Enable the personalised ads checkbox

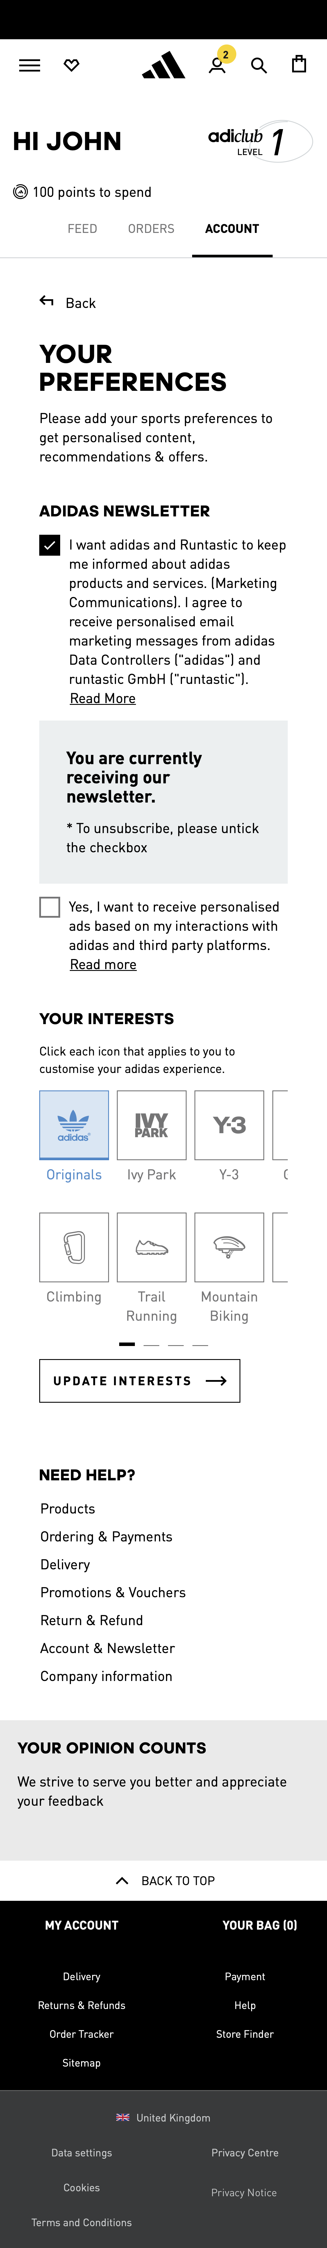click(x=50, y=908)
